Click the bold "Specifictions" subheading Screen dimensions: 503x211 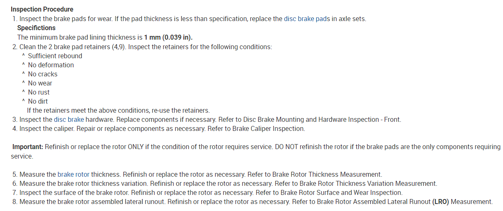pos(36,28)
